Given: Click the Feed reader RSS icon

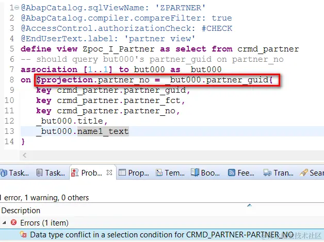Looking at the screenshot, I should 232,172.
